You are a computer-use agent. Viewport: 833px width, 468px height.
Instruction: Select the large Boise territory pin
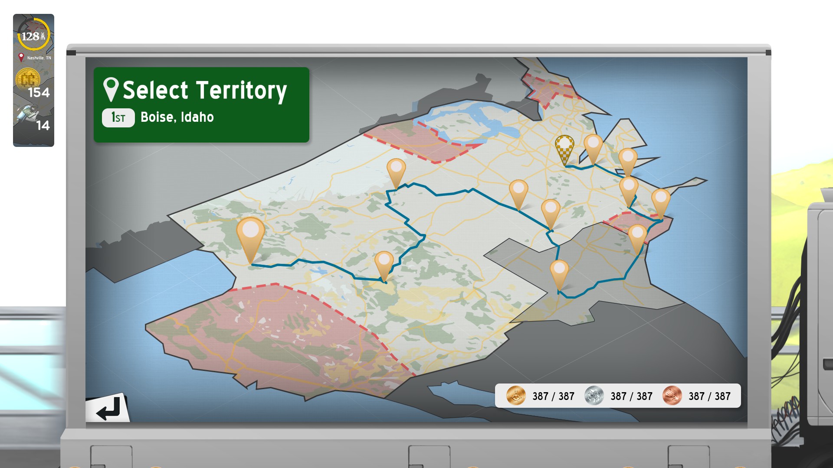coord(250,232)
